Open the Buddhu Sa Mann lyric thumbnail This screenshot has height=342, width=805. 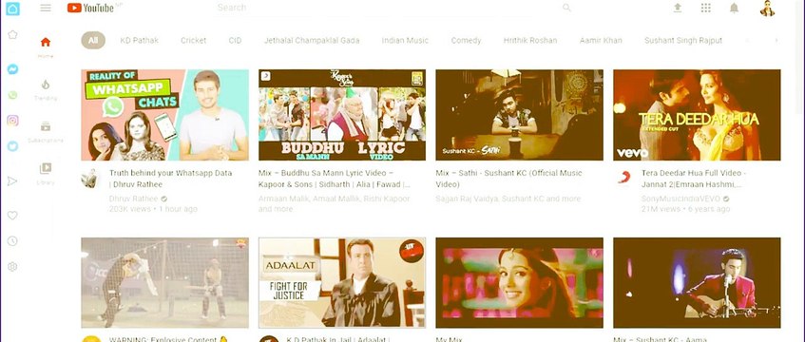tap(342, 115)
